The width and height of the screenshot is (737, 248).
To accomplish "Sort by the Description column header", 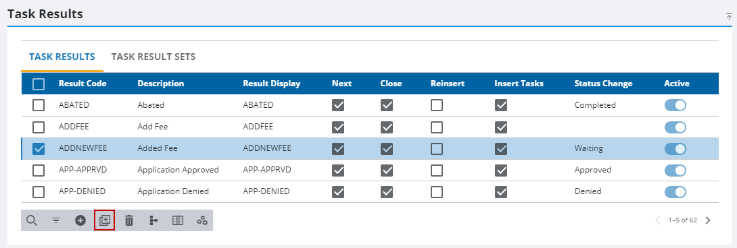I will pos(161,84).
